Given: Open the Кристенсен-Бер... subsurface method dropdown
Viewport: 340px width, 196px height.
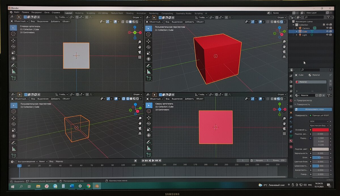Looking at the screenshot, I should point(319,125).
